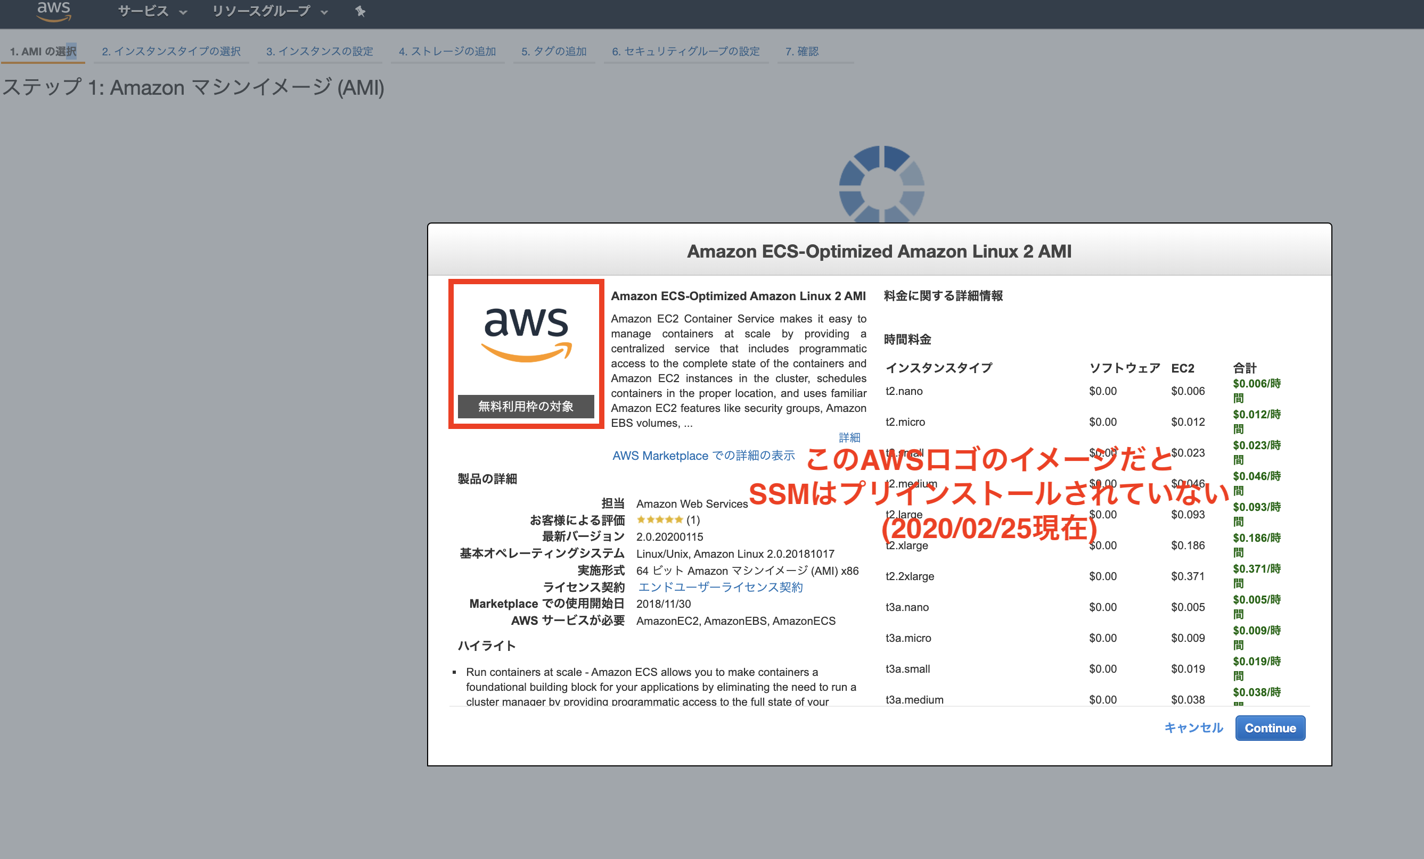Click the AWS logo in top navigation bar

[x=53, y=11]
